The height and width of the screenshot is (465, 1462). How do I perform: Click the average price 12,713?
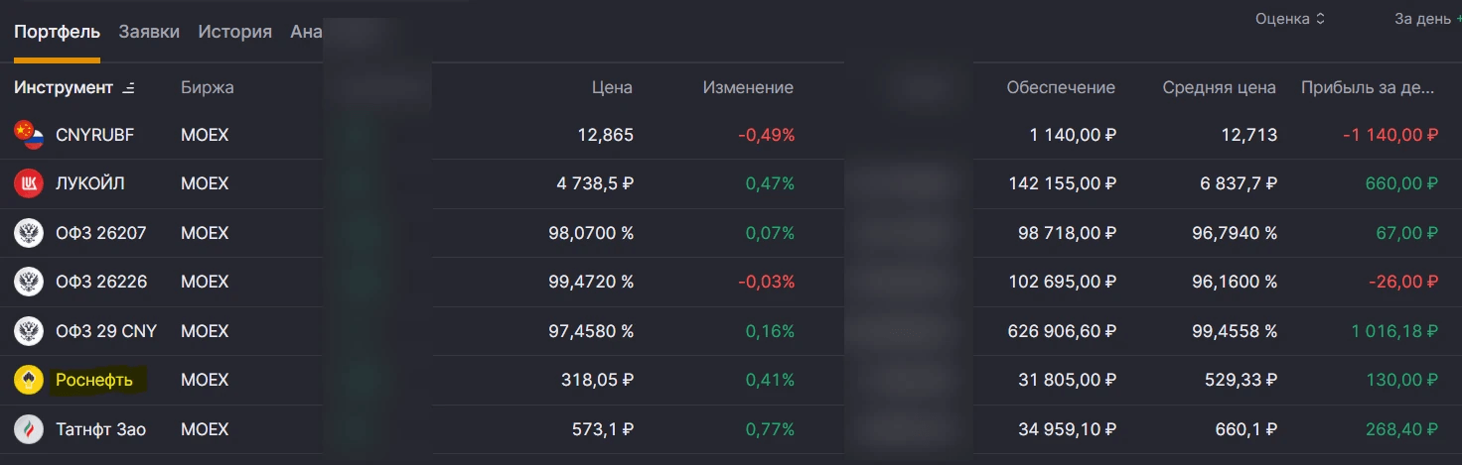click(x=1249, y=135)
